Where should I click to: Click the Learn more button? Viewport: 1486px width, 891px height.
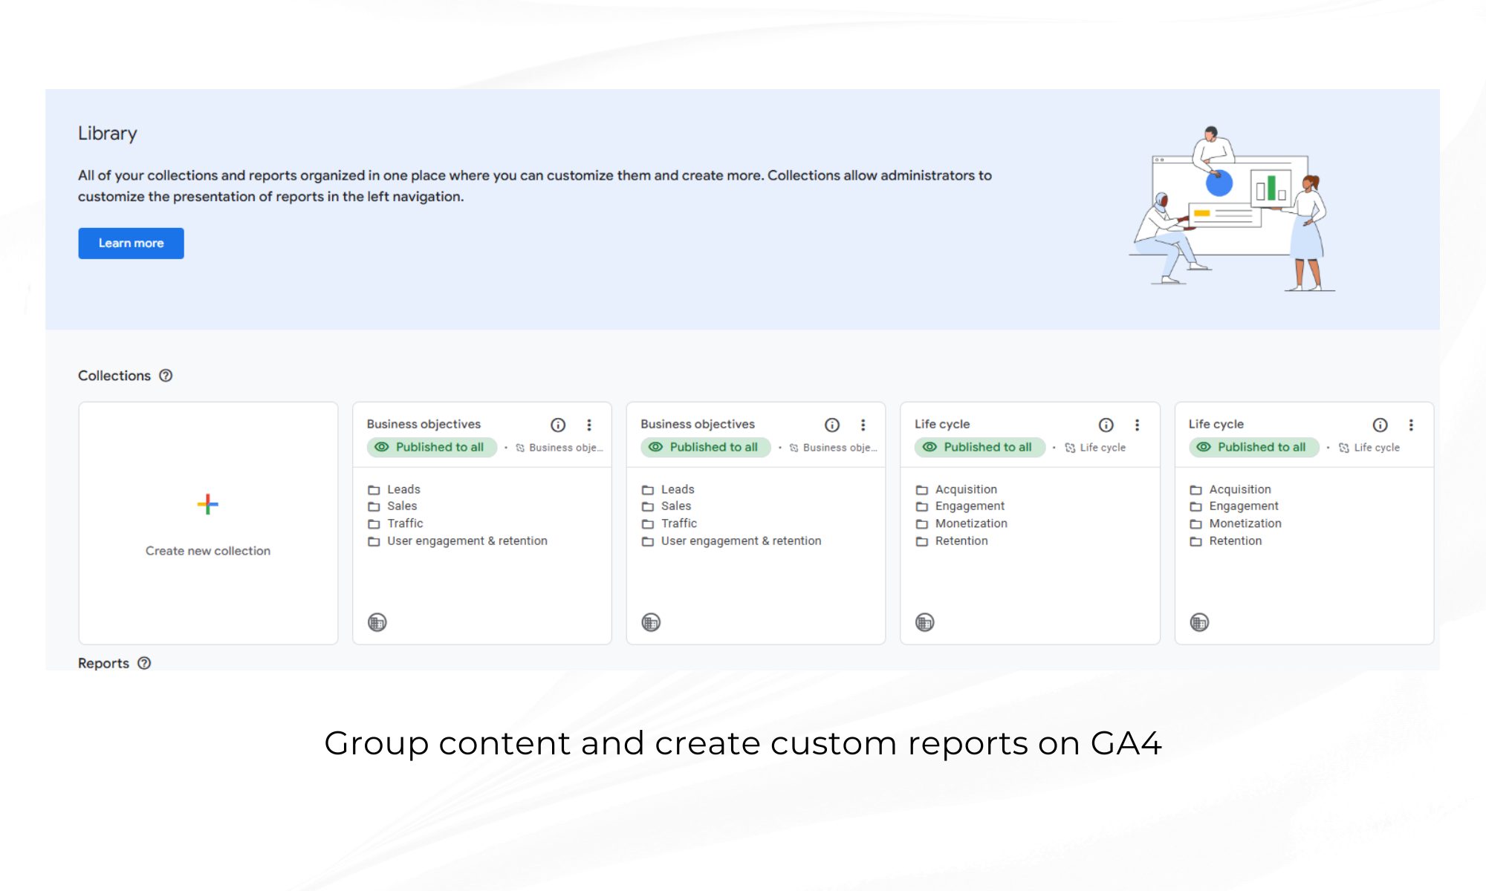(x=131, y=244)
